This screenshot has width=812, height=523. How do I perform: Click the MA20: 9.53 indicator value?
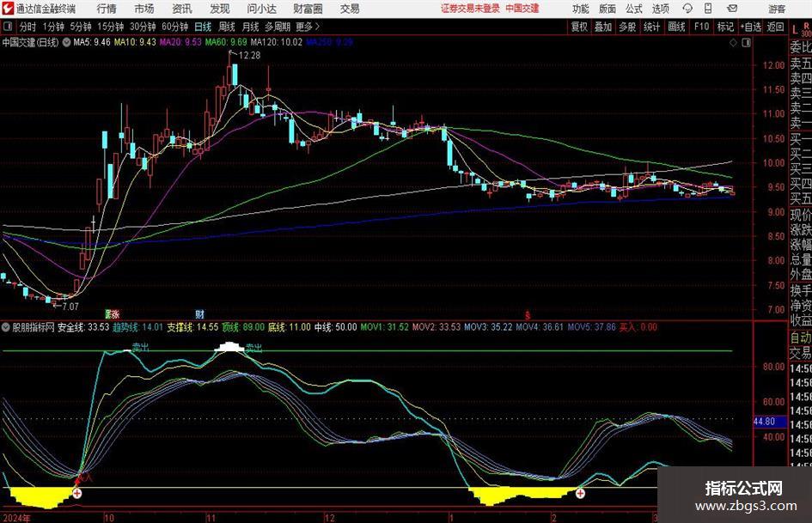click(x=180, y=42)
